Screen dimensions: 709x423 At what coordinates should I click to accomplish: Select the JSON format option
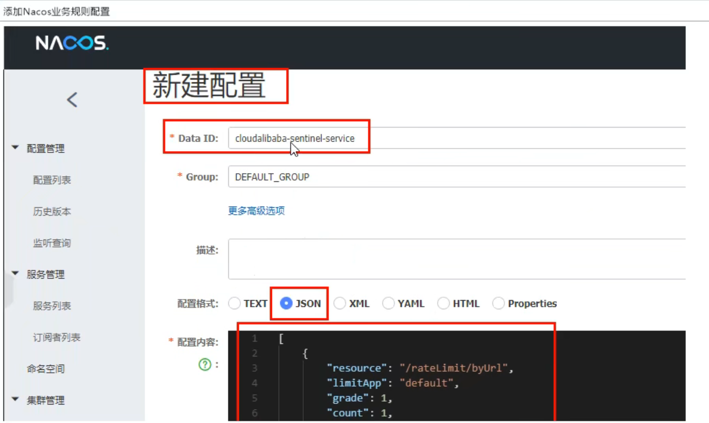[x=286, y=304]
